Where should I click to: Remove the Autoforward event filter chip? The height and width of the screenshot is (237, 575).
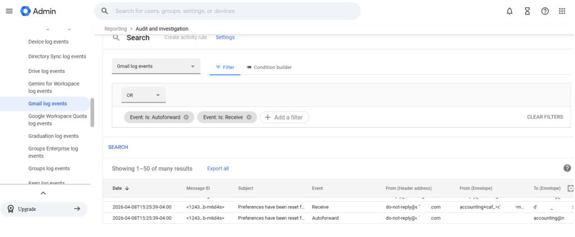coord(186,117)
